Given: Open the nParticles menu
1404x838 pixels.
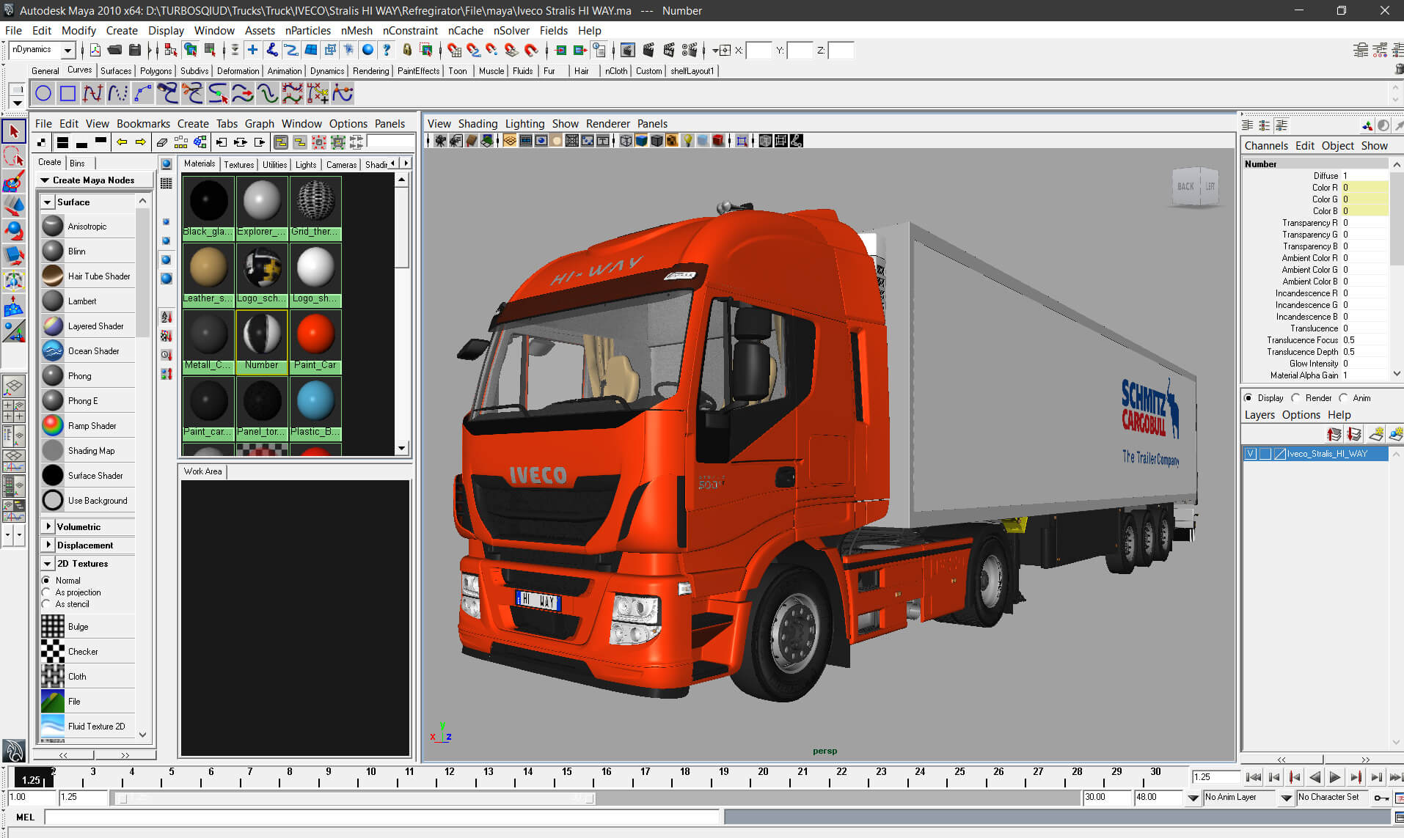Looking at the screenshot, I should 307,30.
